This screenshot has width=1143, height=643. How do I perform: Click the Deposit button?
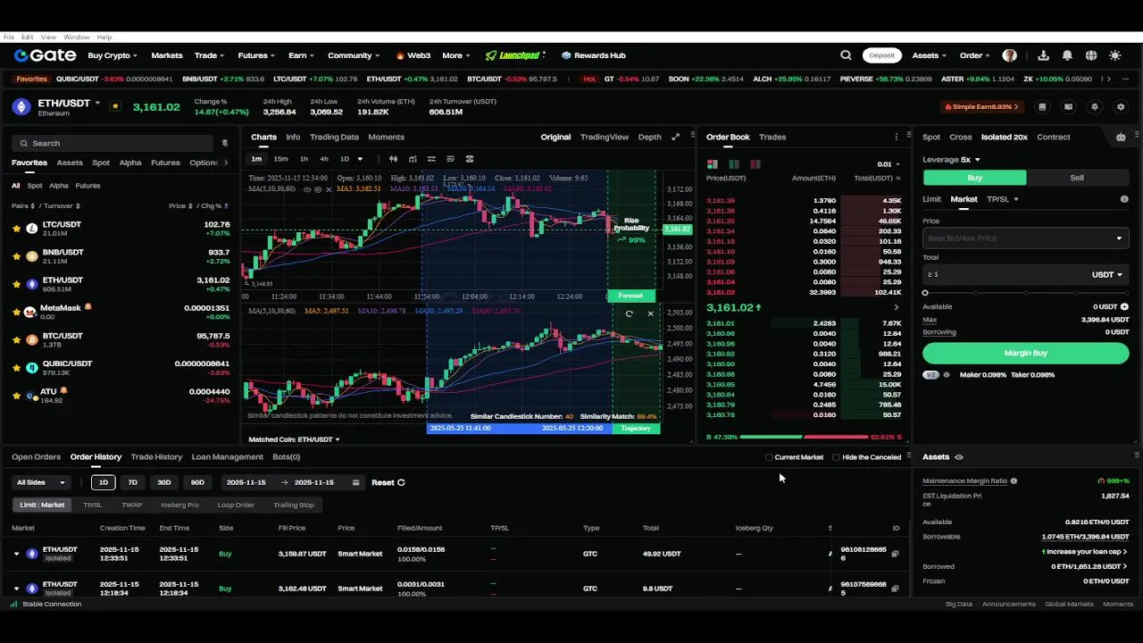[x=881, y=55]
